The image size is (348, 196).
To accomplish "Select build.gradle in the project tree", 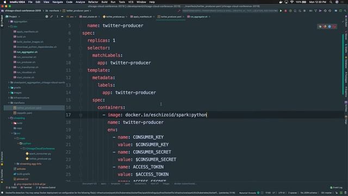I will (x=23, y=174).
